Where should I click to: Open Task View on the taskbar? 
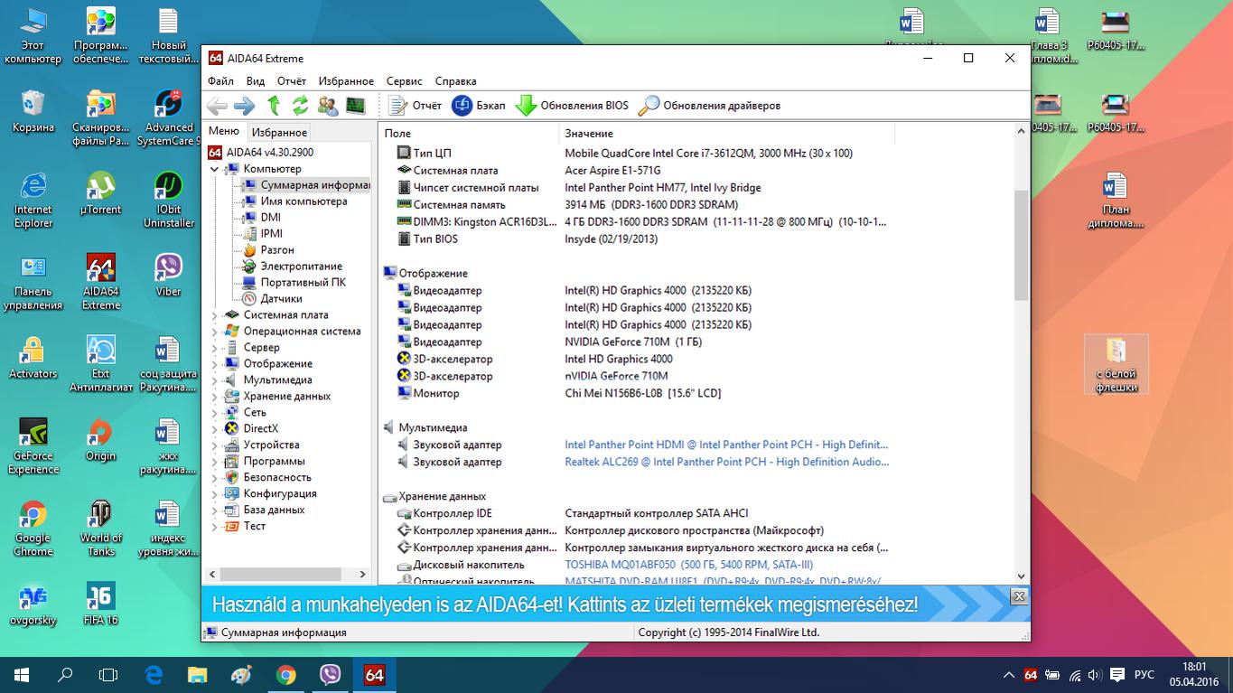pos(108,675)
